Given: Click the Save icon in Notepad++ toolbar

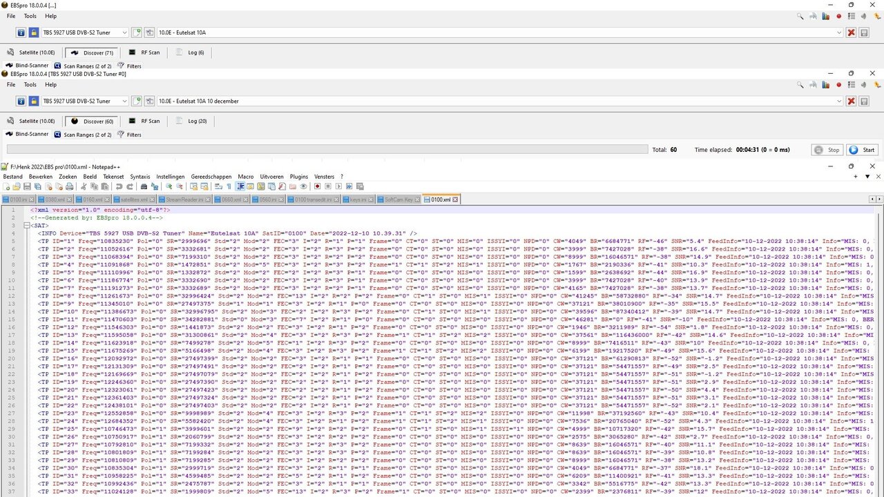Looking at the screenshot, I should pos(26,186).
